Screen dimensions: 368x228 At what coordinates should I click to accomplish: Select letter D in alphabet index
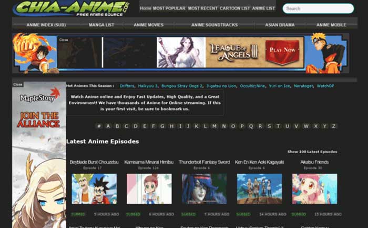tap(136, 126)
